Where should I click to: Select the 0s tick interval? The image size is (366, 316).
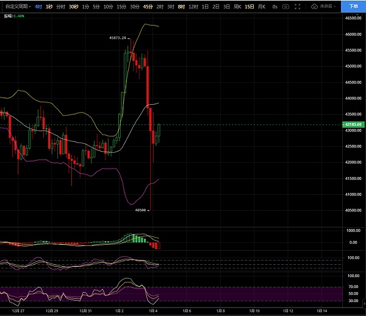click(x=275, y=6)
